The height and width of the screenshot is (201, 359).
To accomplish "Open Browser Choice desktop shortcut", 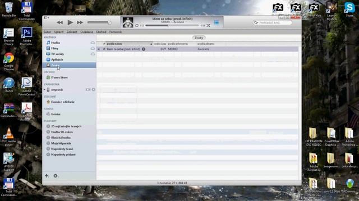I will tap(9, 36).
